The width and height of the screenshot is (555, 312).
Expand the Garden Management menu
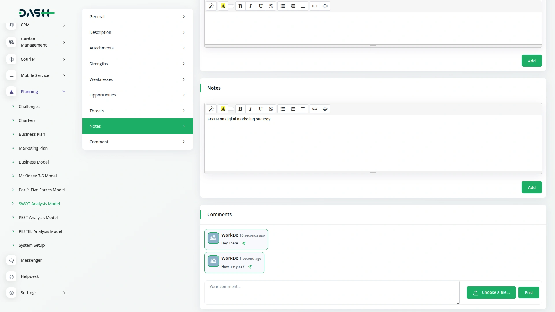coord(64,42)
